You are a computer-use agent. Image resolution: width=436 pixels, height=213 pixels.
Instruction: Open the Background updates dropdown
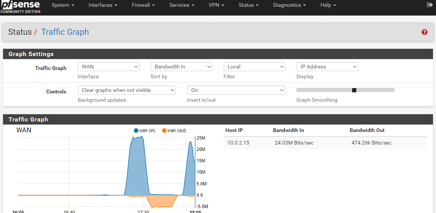click(x=127, y=90)
